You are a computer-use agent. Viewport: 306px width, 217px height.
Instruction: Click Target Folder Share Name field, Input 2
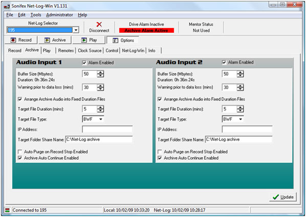pyautogui.click(x=238, y=139)
